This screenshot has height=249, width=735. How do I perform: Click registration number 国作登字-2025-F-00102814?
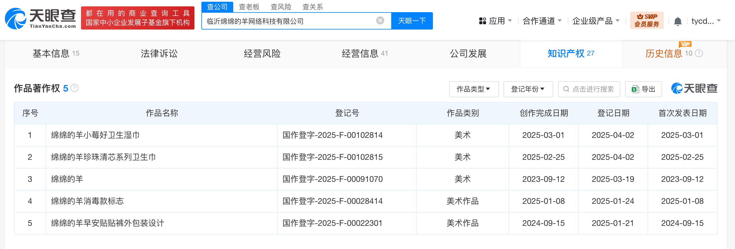tap(332, 135)
